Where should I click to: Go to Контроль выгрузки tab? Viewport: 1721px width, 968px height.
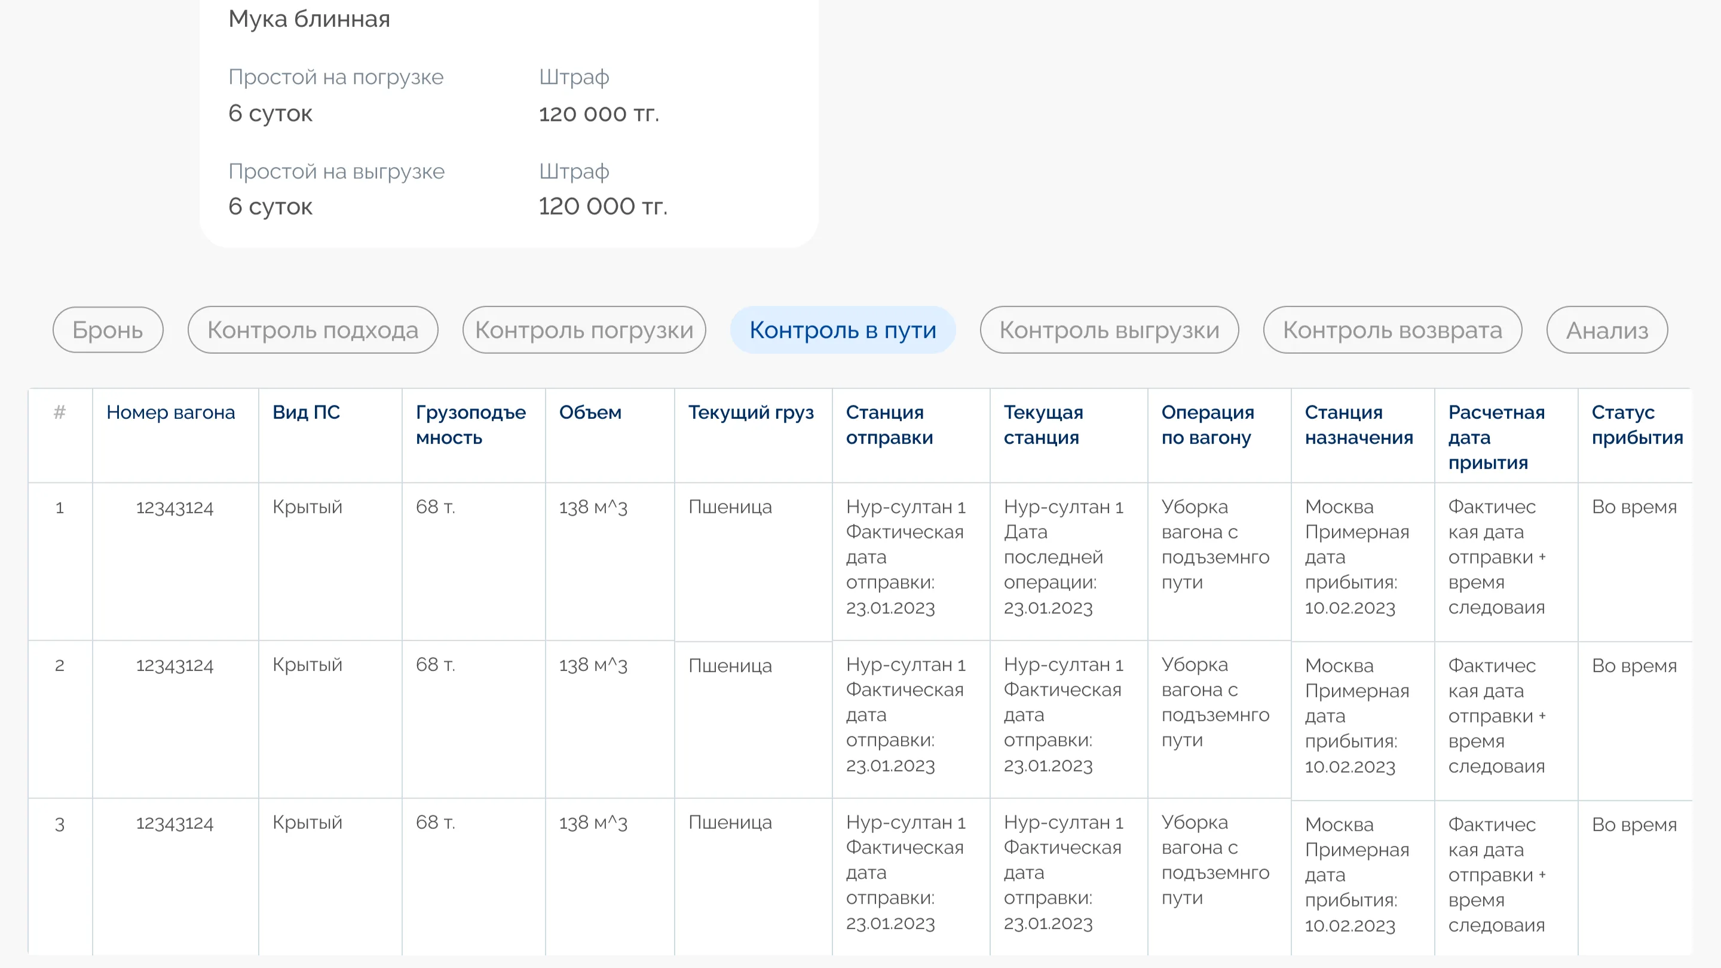coord(1109,330)
